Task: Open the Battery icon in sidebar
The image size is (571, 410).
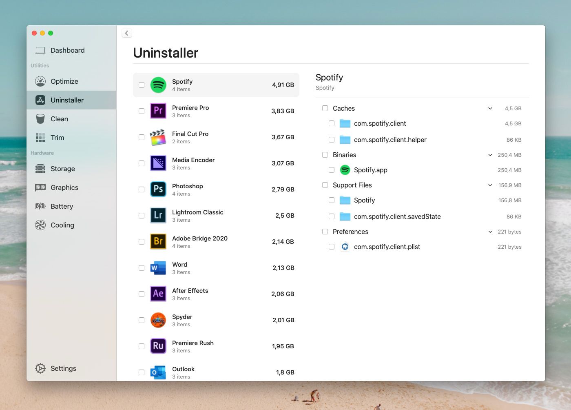Action: (40, 206)
